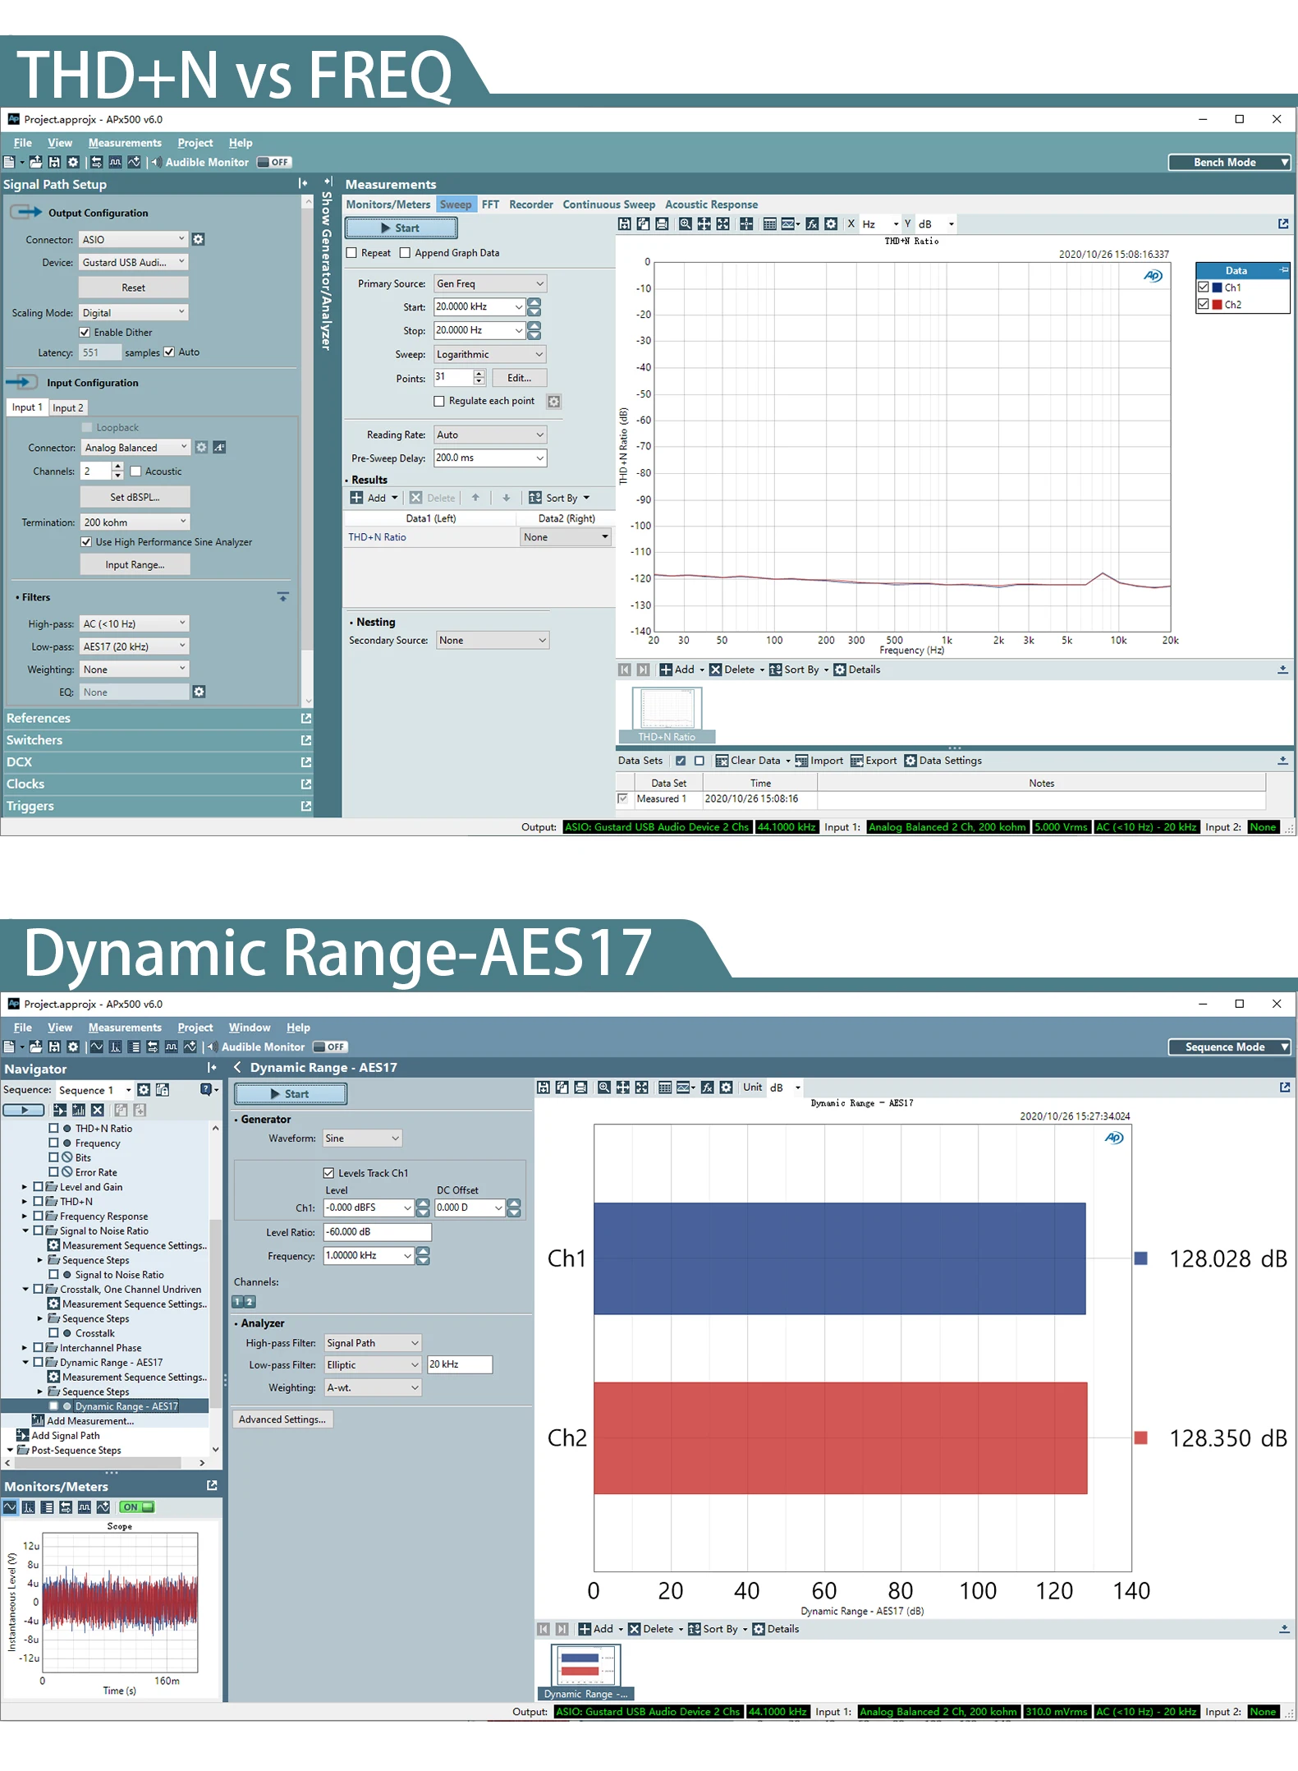This screenshot has height=1771, width=1298.
Task: Open Details for the Dynamic Range graph
Action: click(x=776, y=1629)
